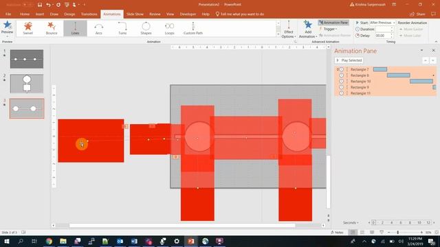Click the Tell me what you want search
The width and height of the screenshot is (440, 247).
tap(240, 14)
